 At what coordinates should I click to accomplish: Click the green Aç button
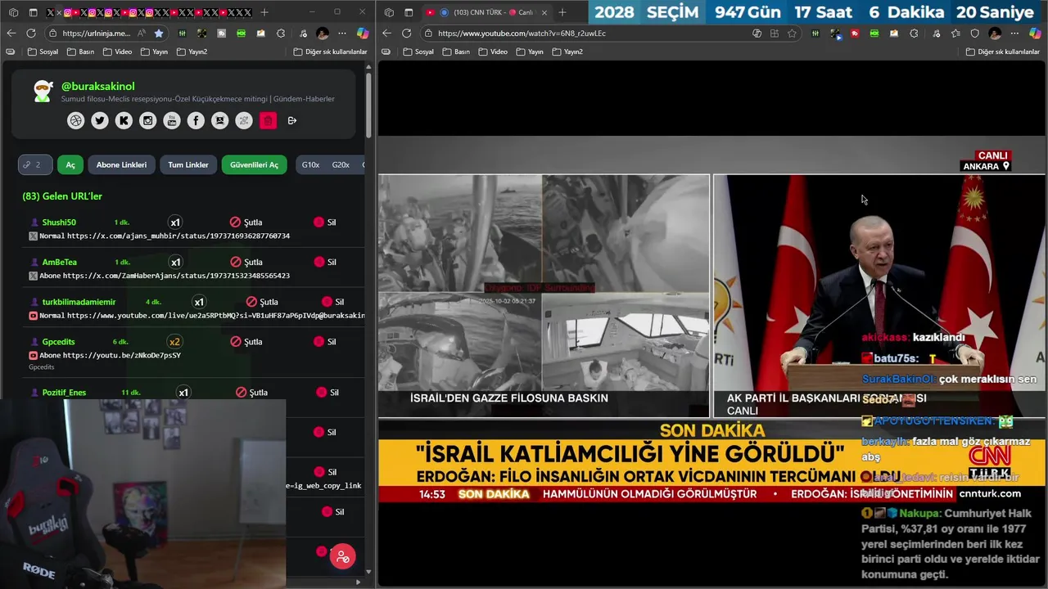pos(70,164)
